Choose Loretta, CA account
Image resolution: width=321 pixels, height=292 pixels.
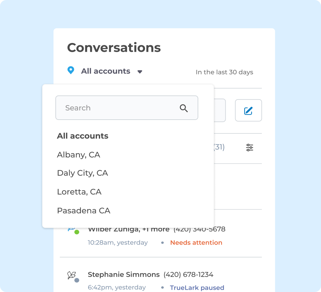click(x=79, y=192)
